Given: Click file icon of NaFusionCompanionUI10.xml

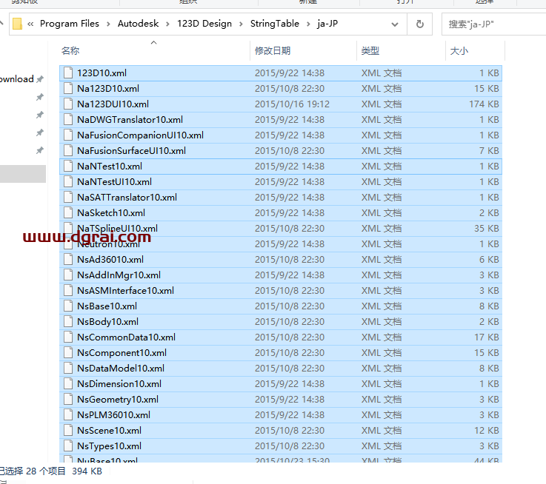Looking at the screenshot, I should 68,135.
